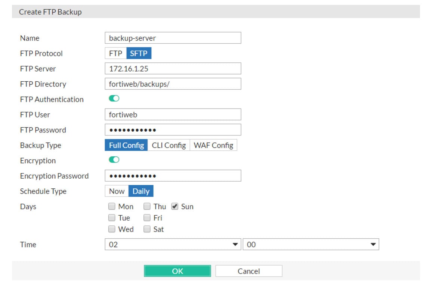429x282 pixels.
Task: Select WAF Config backup type
Action: tap(213, 145)
